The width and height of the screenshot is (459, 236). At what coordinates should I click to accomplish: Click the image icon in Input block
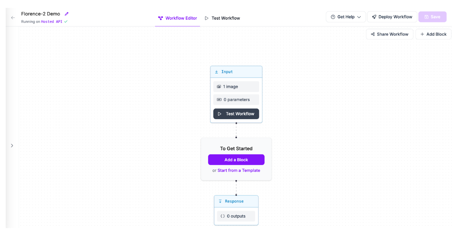219,87
